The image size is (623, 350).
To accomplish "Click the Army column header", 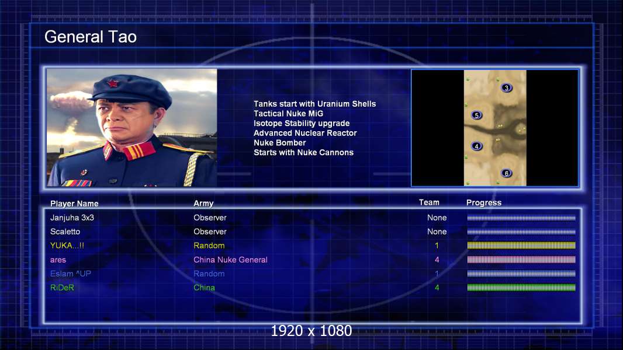I will pos(203,204).
